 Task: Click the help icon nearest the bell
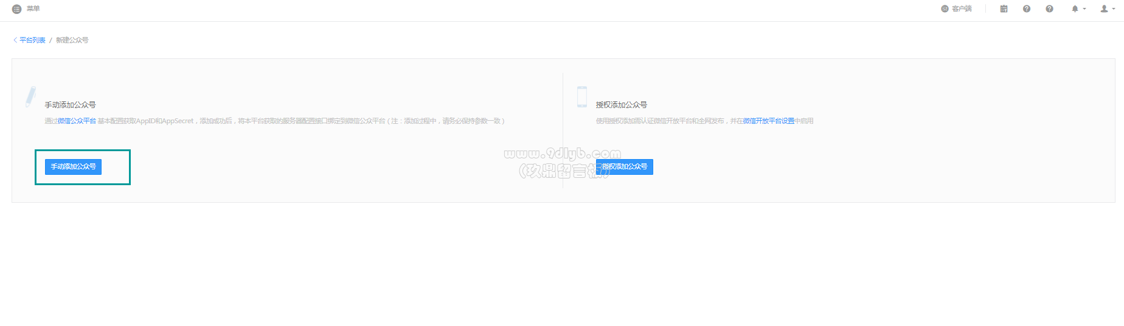point(1049,8)
